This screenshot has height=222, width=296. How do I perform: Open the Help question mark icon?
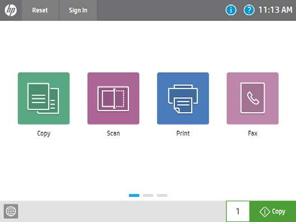[x=249, y=10]
